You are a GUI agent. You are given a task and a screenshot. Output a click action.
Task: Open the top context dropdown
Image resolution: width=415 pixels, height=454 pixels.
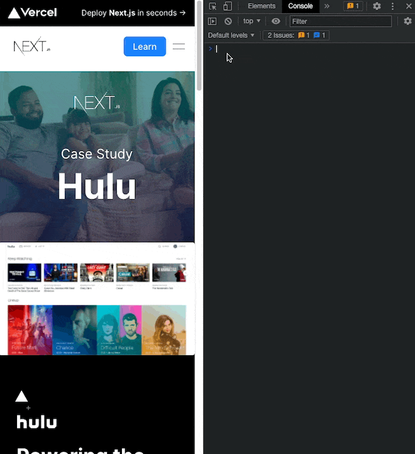[252, 21]
